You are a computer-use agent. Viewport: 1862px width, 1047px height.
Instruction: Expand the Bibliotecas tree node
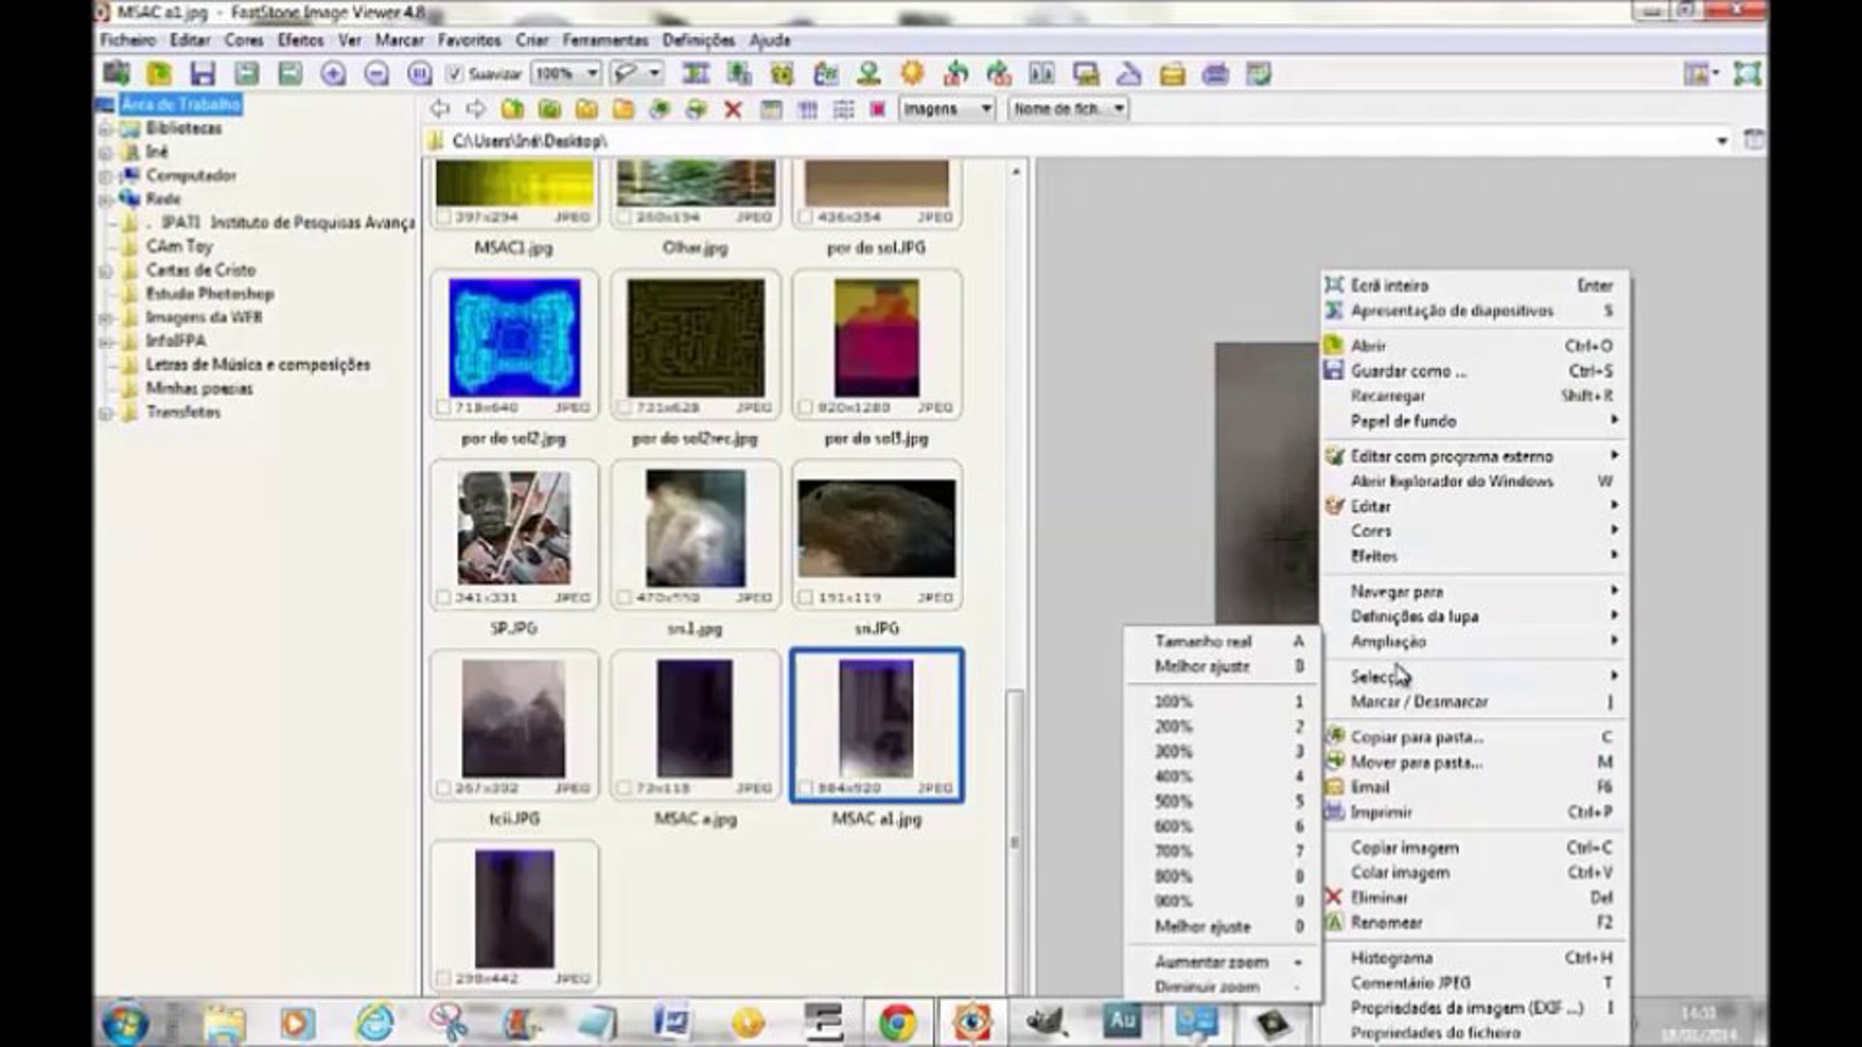[x=106, y=129]
